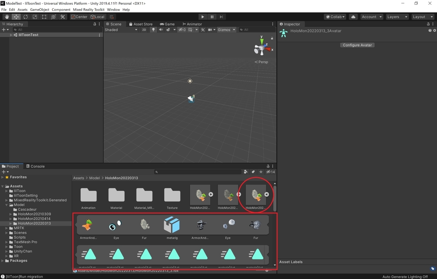Click the Configure Avatar button
This screenshot has width=437, height=279.
[x=358, y=45]
